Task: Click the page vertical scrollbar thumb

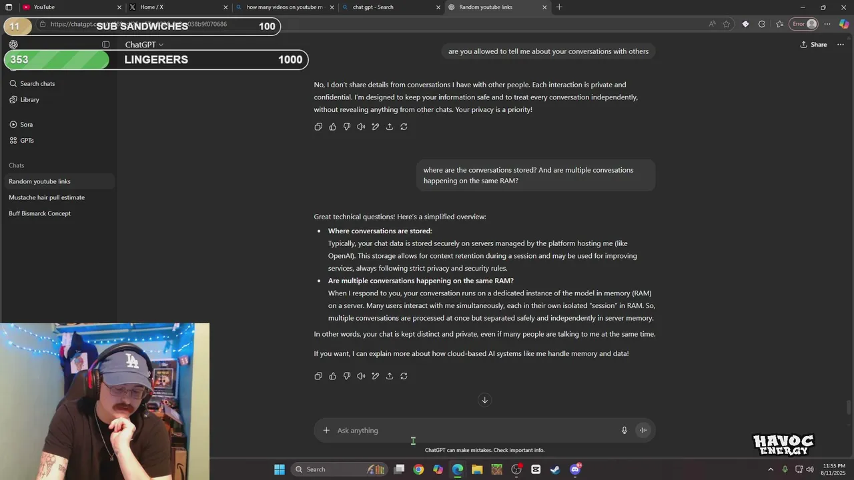Action: pos(849,407)
